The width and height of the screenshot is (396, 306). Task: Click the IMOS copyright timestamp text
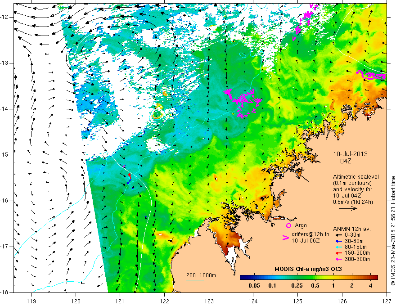tap(393, 231)
